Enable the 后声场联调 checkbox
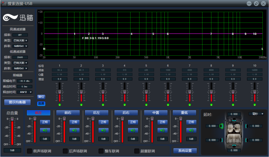The height and width of the screenshot is (157, 269). (x=65, y=151)
